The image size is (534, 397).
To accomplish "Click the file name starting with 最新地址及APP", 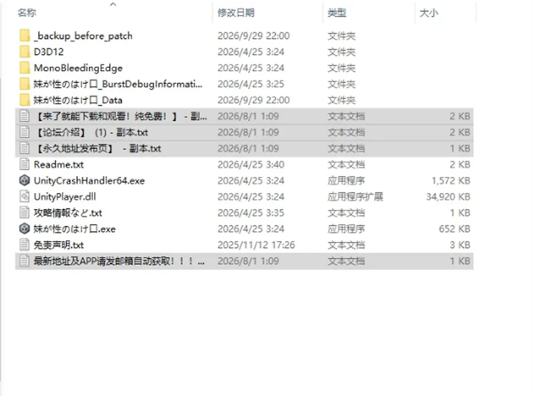I will pyautogui.click(x=119, y=261).
